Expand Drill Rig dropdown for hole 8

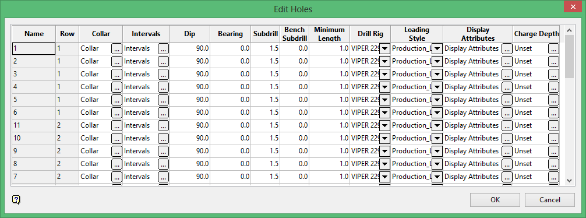[384, 164]
